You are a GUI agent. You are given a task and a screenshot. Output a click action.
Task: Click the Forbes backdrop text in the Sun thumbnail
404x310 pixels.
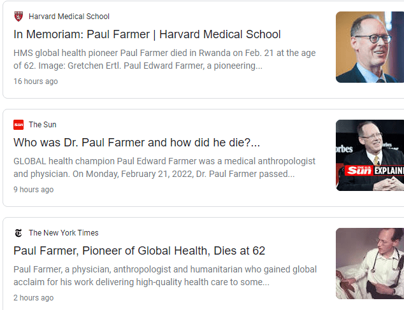click(344, 148)
